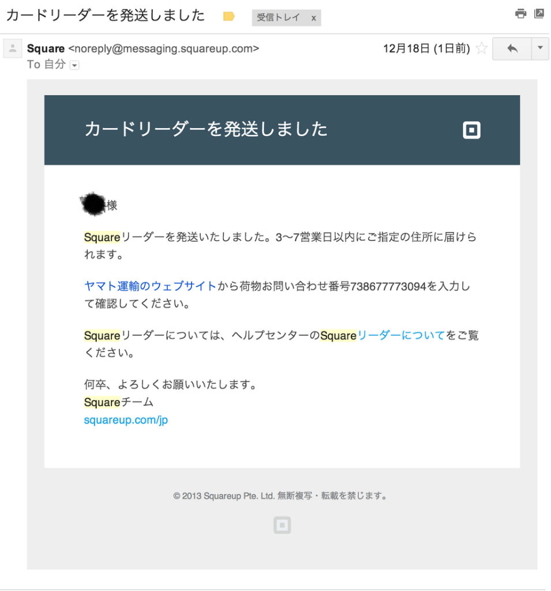Click the sender name Square
The image size is (551, 591).
[x=46, y=48]
